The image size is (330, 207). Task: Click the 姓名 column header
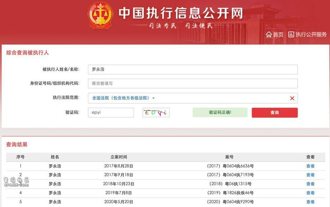pos(55,157)
